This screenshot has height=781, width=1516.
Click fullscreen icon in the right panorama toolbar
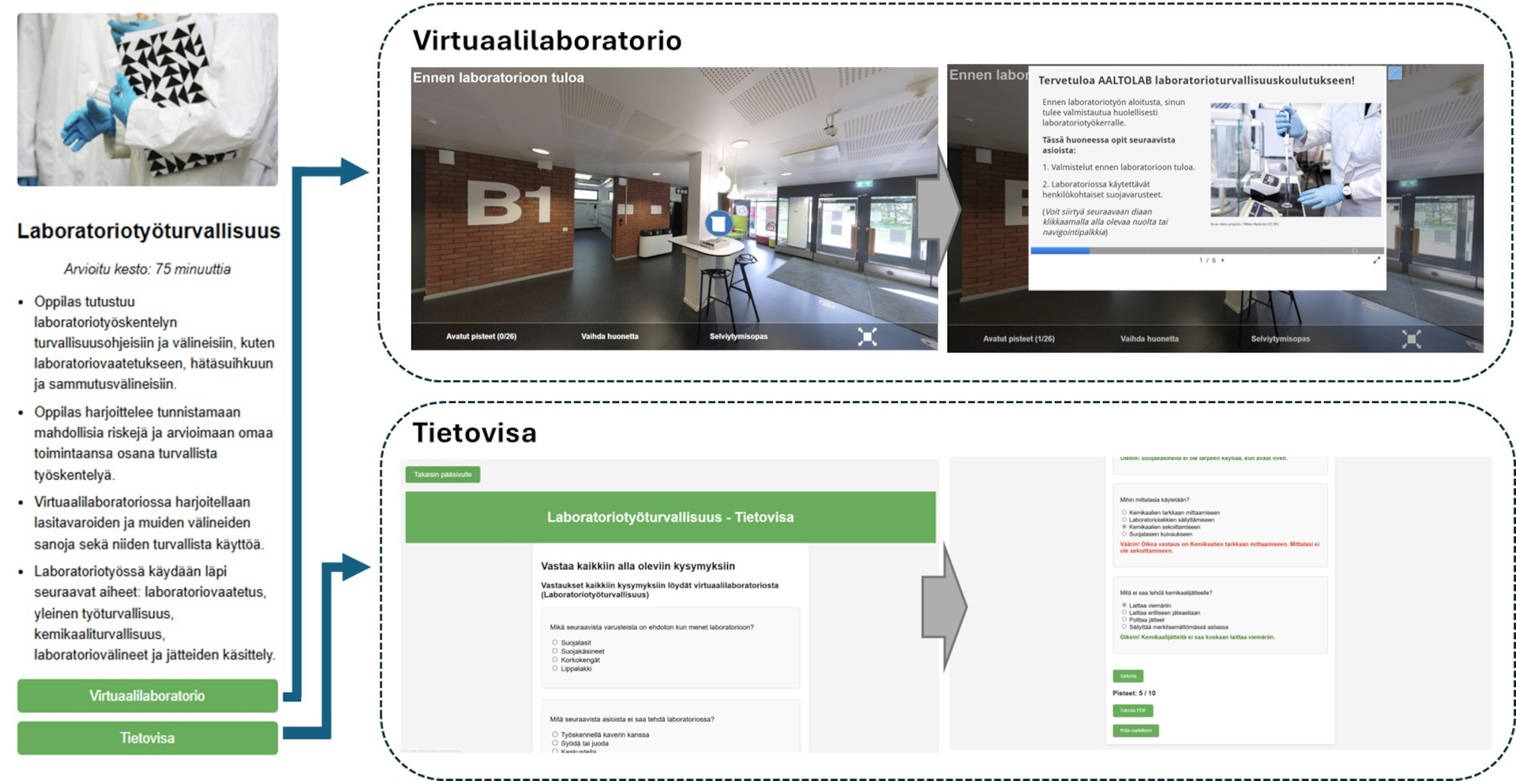click(x=1411, y=339)
